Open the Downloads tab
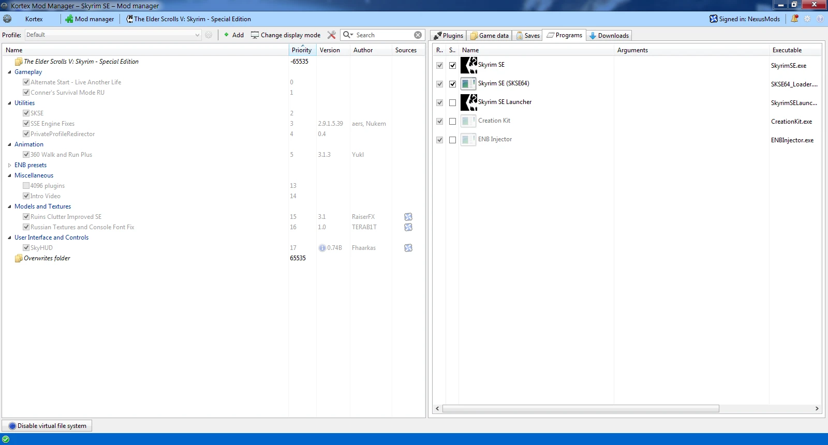This screenshot has width=828, height=445. click(x=609, y=35)
